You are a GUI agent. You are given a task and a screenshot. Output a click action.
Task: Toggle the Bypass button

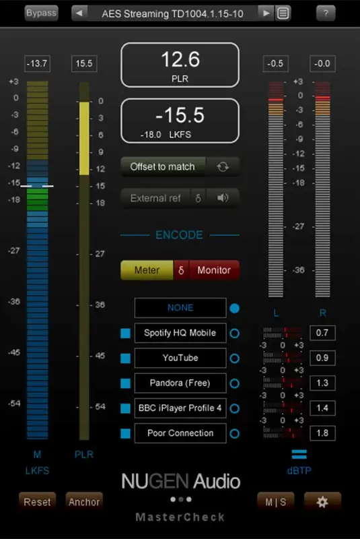(41, 13)
